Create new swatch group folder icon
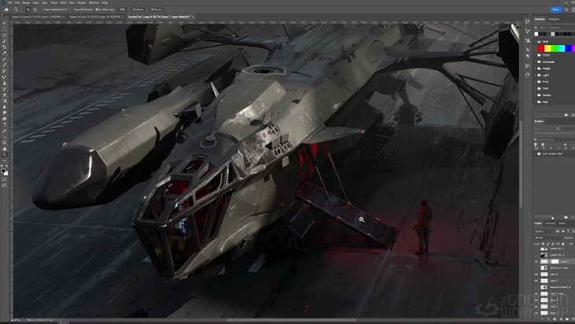This screenshot has width=575, height=324. click(x=566, y=115)
